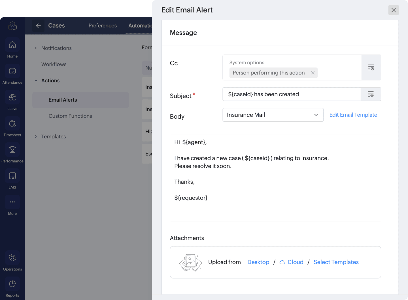Click the options icon beside Cc field

tap(371, 67)
